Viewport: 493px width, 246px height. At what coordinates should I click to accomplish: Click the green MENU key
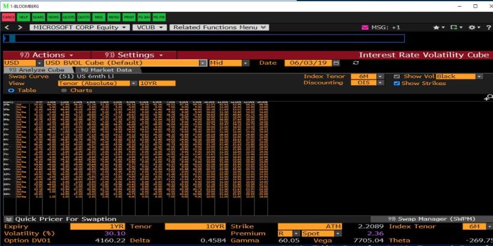(x=113, y=17)
